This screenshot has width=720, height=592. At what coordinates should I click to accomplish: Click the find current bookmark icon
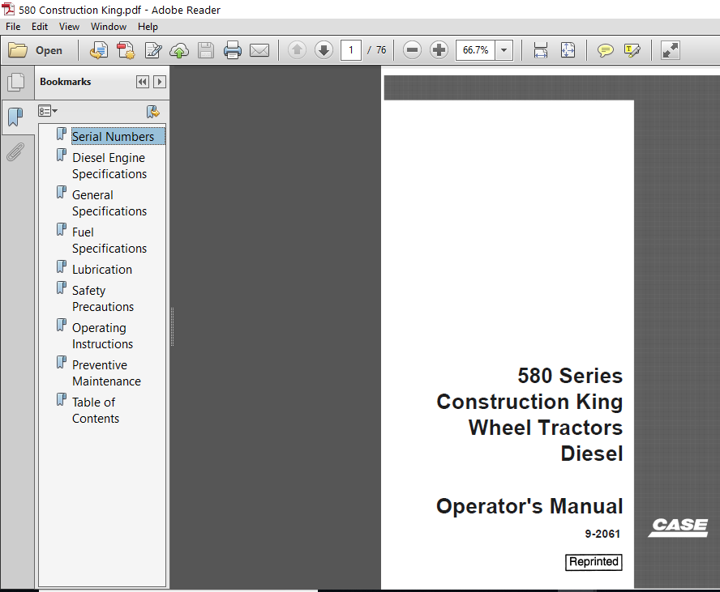(x=153, y=112)
